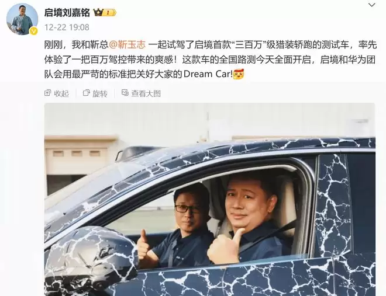Rotate the picture via 旋转 label

pos(100,93)
